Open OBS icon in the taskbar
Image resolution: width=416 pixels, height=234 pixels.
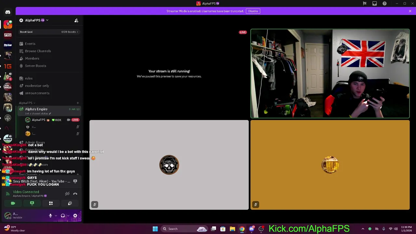click(x=261, y=229)
